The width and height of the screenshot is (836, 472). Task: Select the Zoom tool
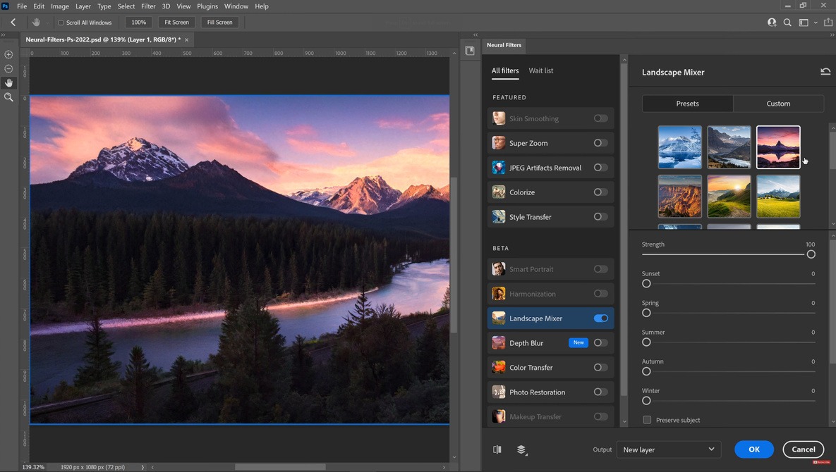pyautogui.click(x=8, y=98)
